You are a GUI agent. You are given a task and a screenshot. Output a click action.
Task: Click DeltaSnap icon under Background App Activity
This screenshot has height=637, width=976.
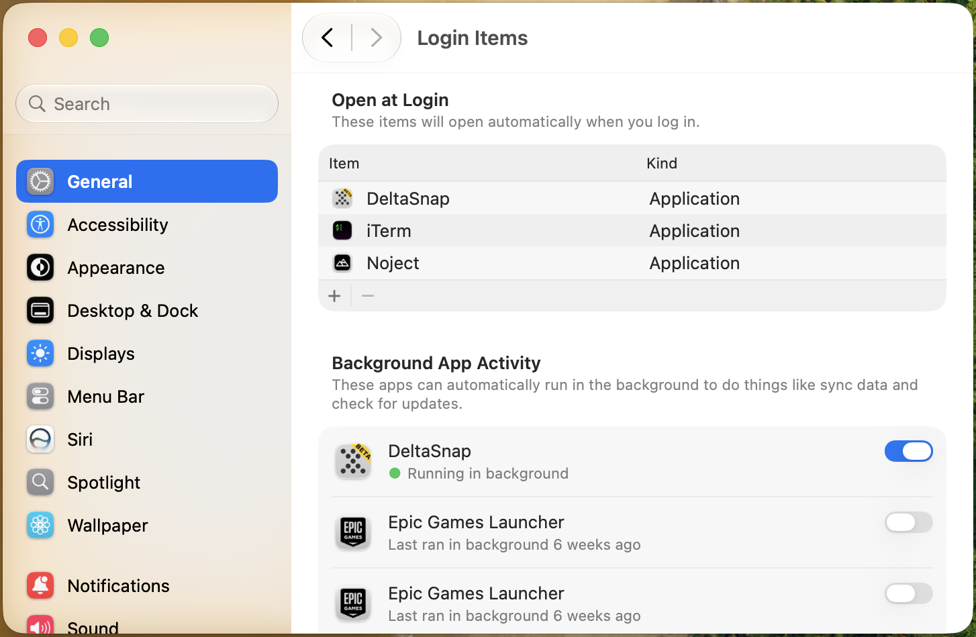pos(353,461)
